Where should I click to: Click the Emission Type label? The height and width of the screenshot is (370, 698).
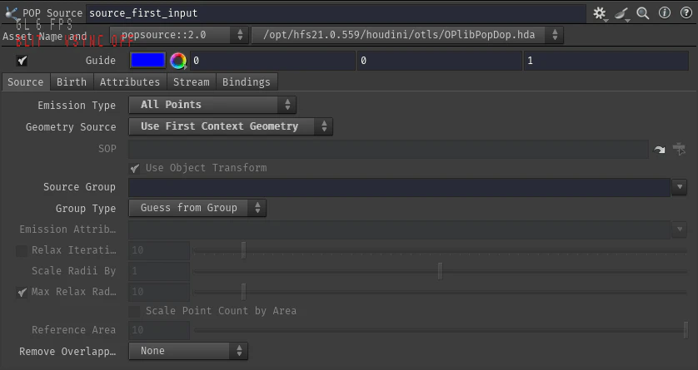[x=77, y=106]
